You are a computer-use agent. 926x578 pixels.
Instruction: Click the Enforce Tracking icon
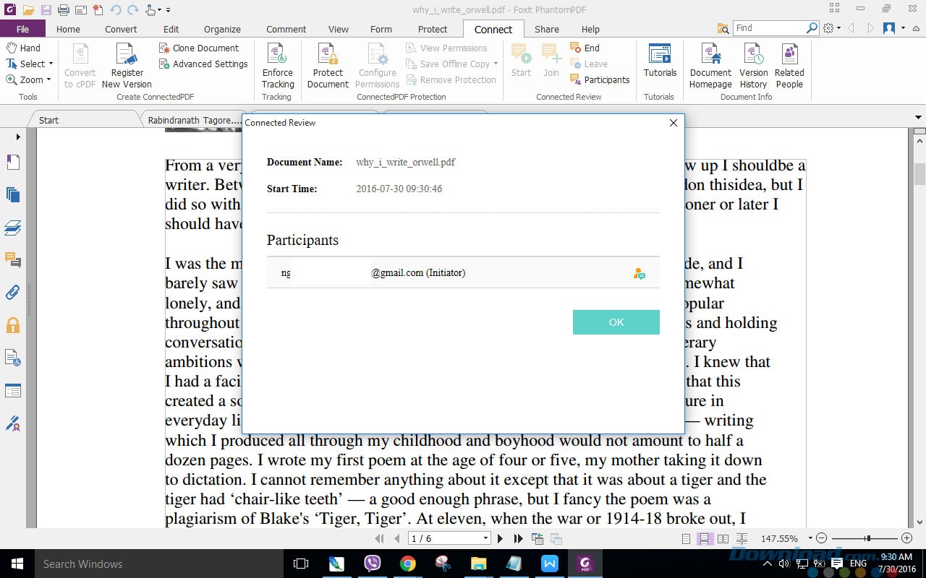277,56
